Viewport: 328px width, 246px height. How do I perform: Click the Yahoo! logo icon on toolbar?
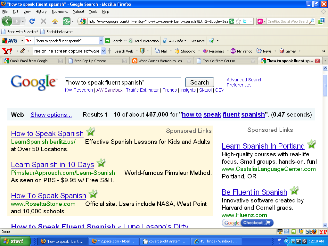[x=6, y=51]
